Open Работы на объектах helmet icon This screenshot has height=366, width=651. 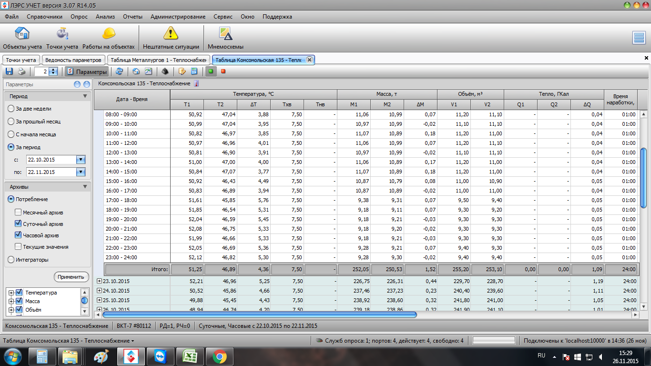pyautogui.click(x=109, y=38)
